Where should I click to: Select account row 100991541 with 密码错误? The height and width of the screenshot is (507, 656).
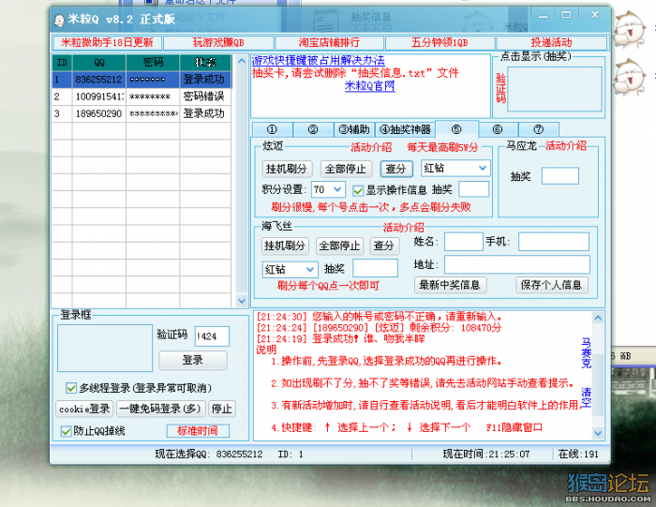click(142, 97)
